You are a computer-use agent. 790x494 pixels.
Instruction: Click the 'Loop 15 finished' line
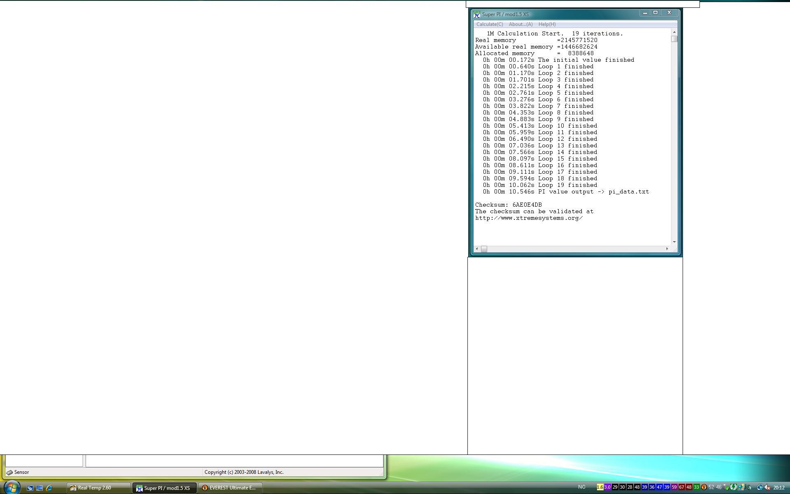[540, 159]
